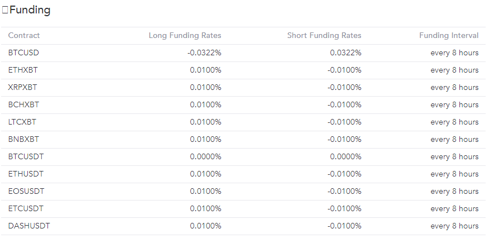Click BTCUSD short funding rate 0.0322%
This screenshot has width=494, height=243.
click(x=346, y=53)
